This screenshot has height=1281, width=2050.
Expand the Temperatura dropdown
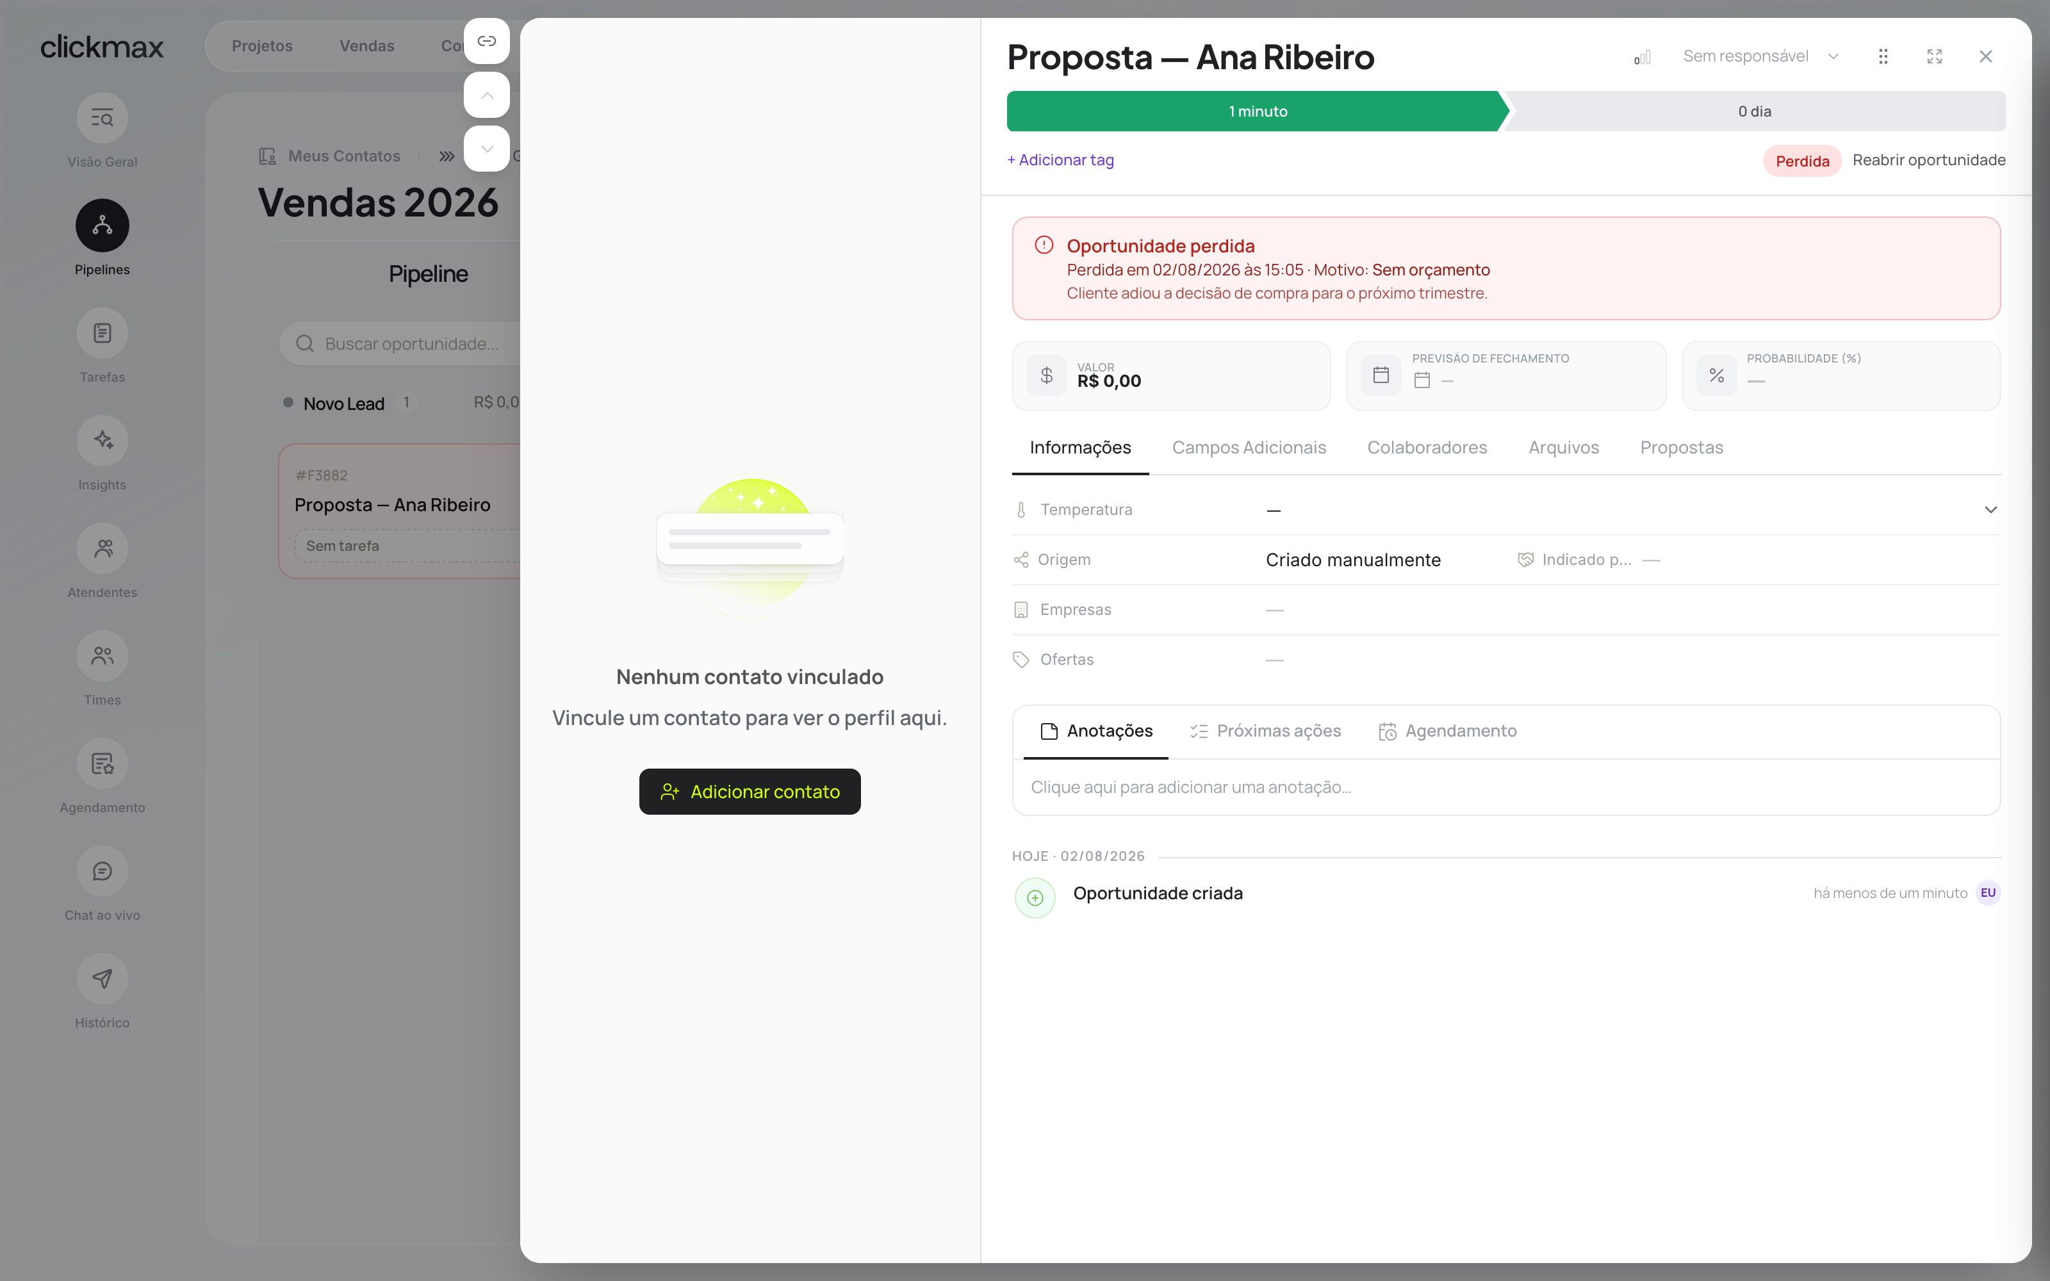[1990, 509]
